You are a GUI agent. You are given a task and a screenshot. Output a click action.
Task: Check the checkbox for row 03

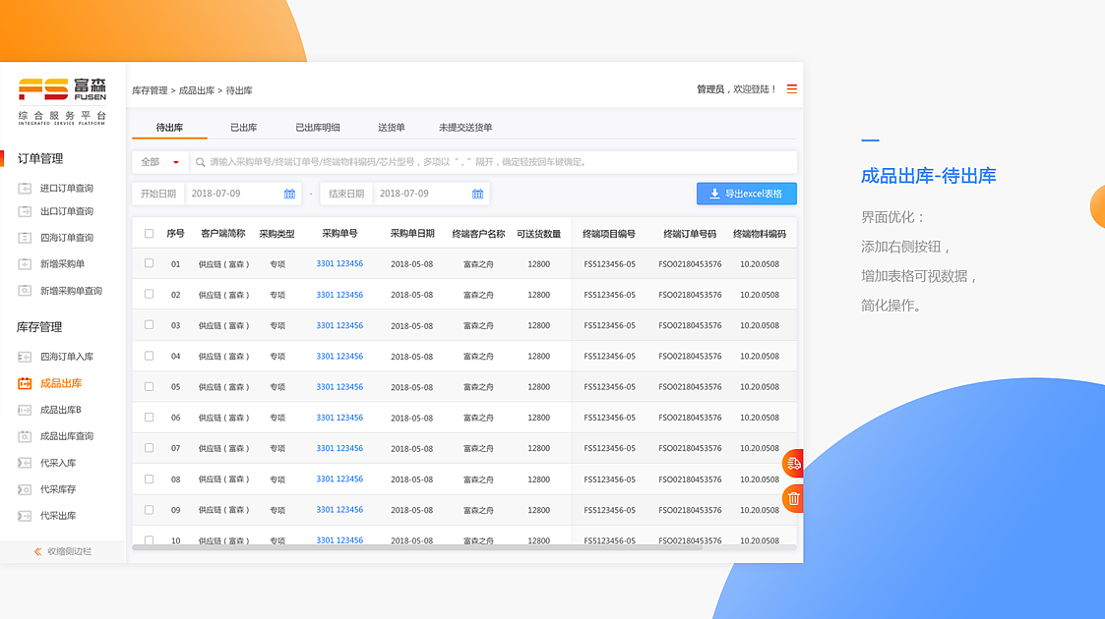(149, 325)
